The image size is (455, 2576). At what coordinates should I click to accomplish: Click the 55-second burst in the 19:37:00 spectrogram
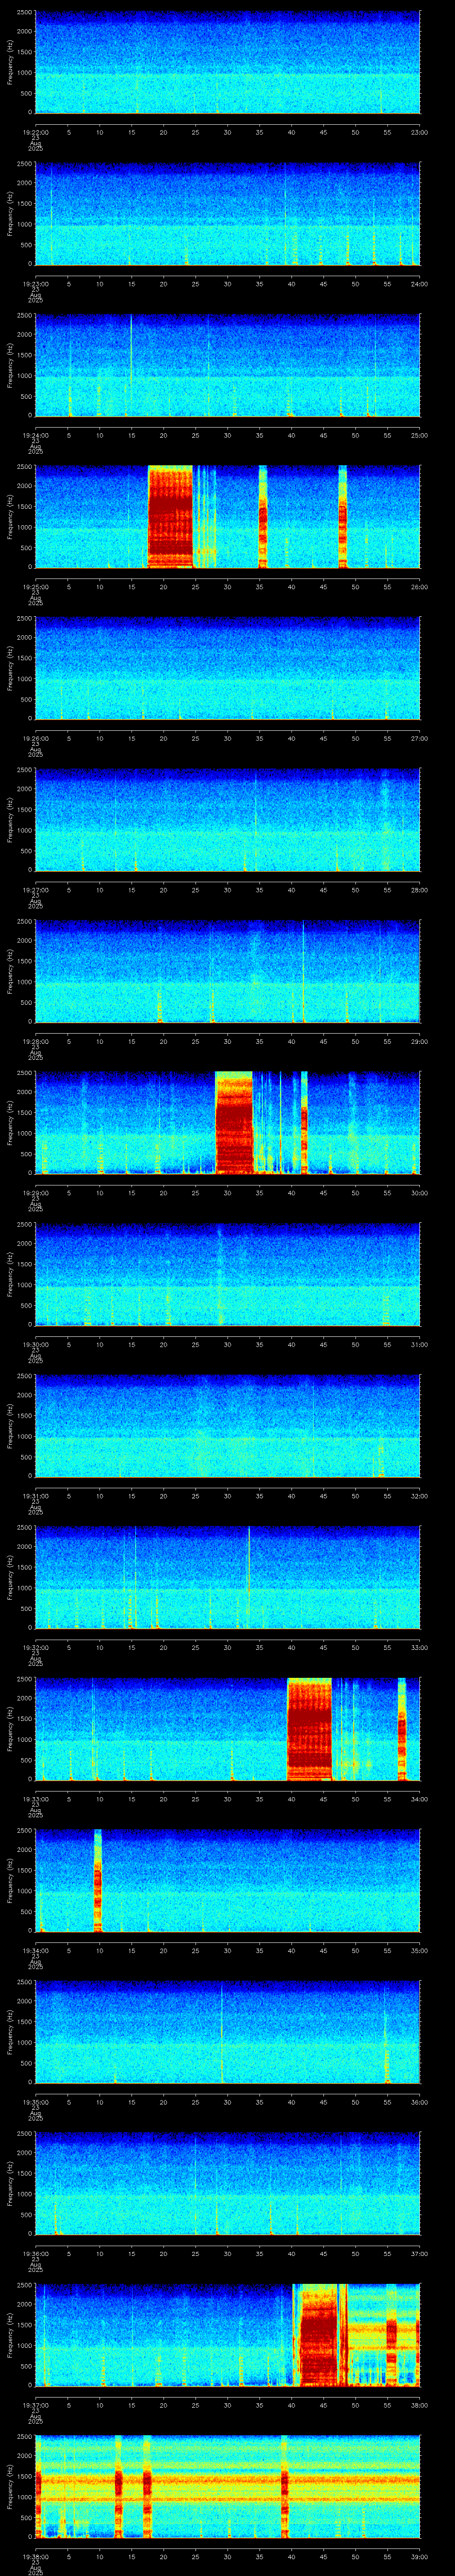[x=391, y=2335]
